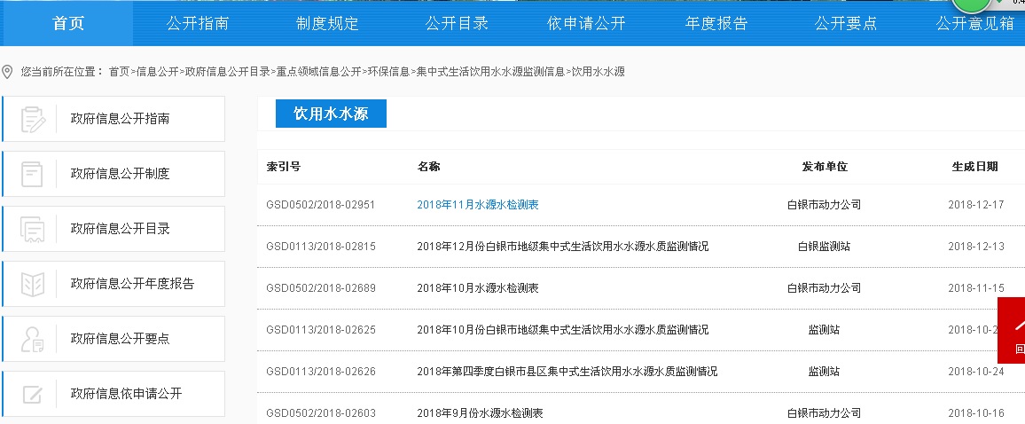Click the location pin icon in breadcrumb
This screenshot has height=424, width=1025.
8,72
